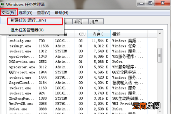Image resolution: width=171 pixels, height=114 pixels.
Task: Sort by the 内存 column header
Action: click(x=99, y=34)
